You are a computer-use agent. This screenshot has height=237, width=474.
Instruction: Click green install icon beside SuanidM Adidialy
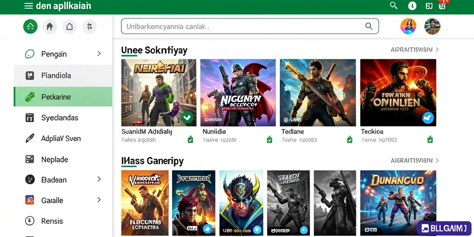tap(190, 140)
